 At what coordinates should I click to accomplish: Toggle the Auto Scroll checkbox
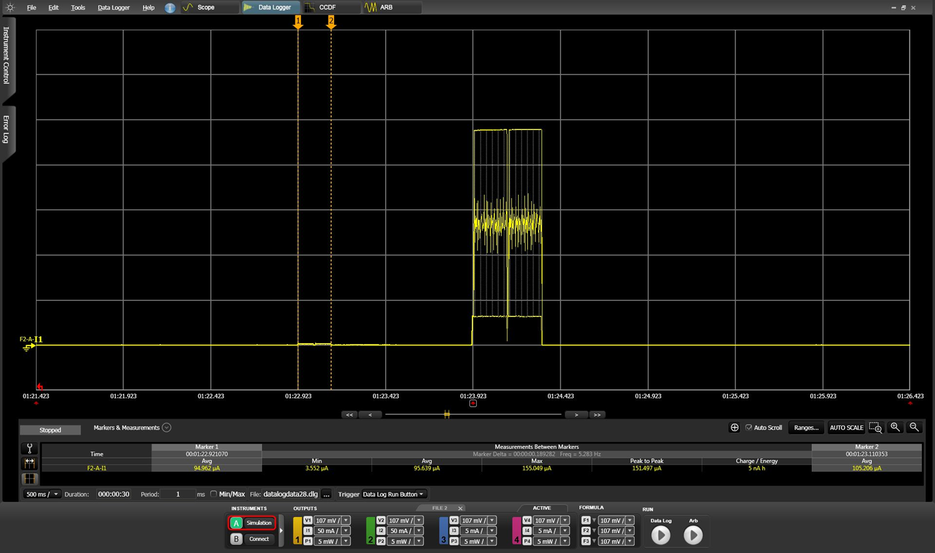click(749, 428)
